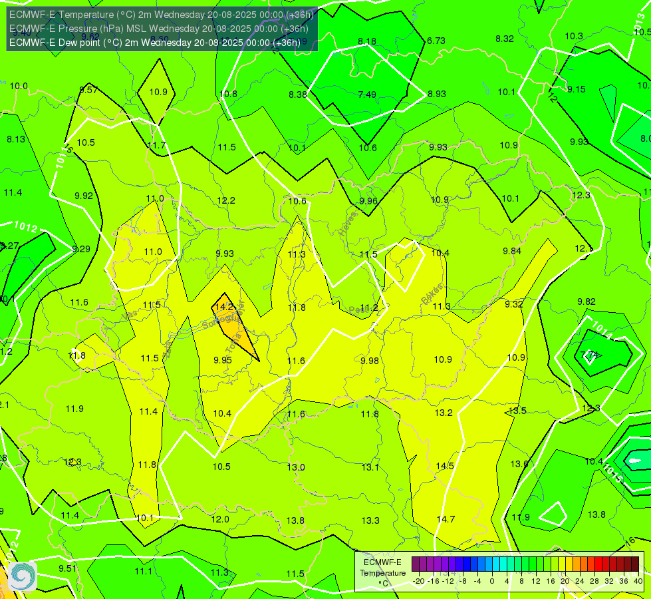Select the ECMWF-E Dew point 2m layer label
Viewport: 651px width, 599px height.
154,43
